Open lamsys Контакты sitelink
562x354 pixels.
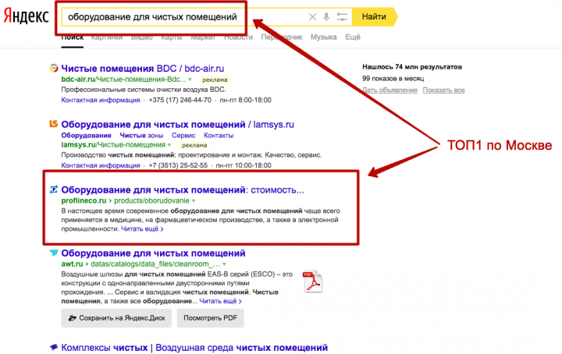tap(219, 136)
